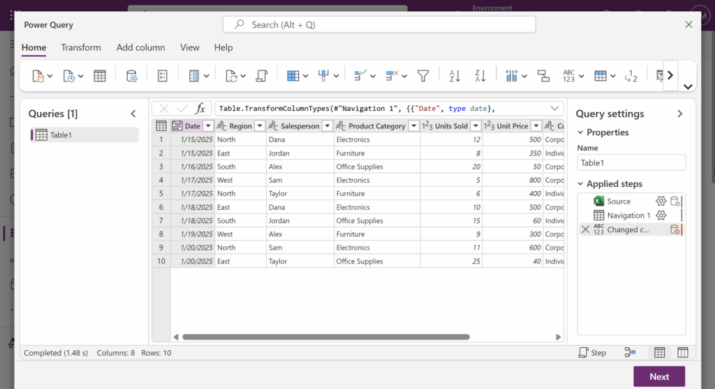The height and width of the screenshot is (389, 715).
Task: Switch to Diagram view in status bar
Action: point(630,353)
